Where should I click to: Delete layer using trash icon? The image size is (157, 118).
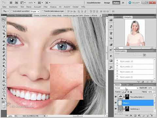[x=151, y=115]
